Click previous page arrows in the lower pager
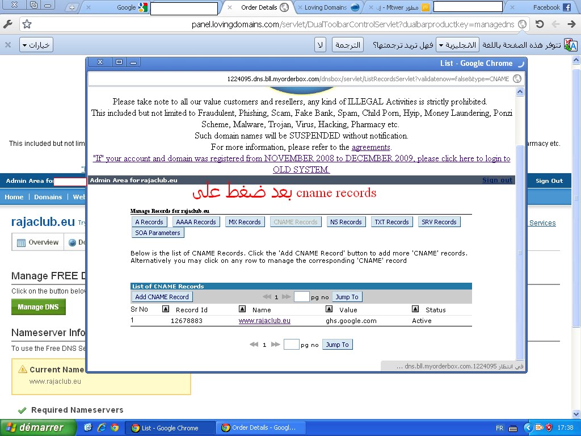Screen dimensions: 581x436 (254, 345)
